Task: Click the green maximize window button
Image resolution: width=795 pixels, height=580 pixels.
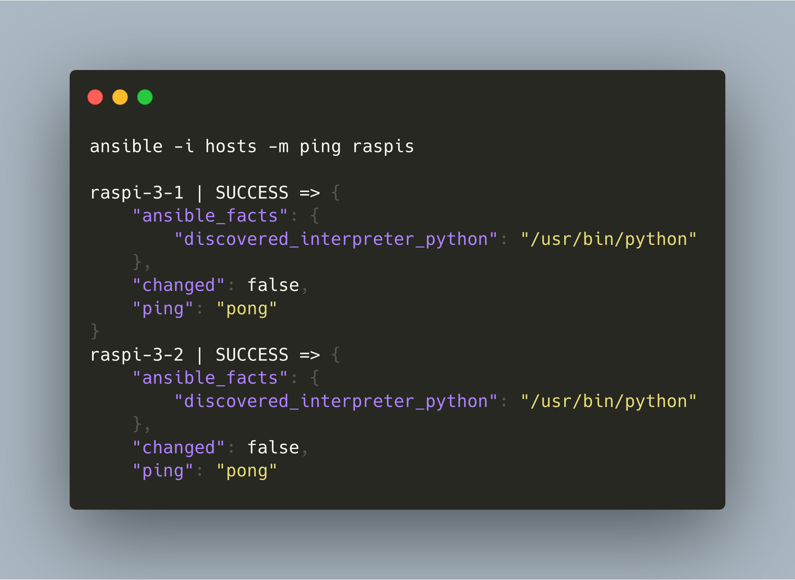Action: pyautogui.click(x=145, y=97)
